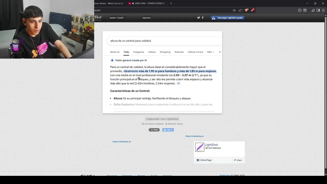Switch to the Stream - Watch Live tab
The image size is (327, 184).
(109, 3)
